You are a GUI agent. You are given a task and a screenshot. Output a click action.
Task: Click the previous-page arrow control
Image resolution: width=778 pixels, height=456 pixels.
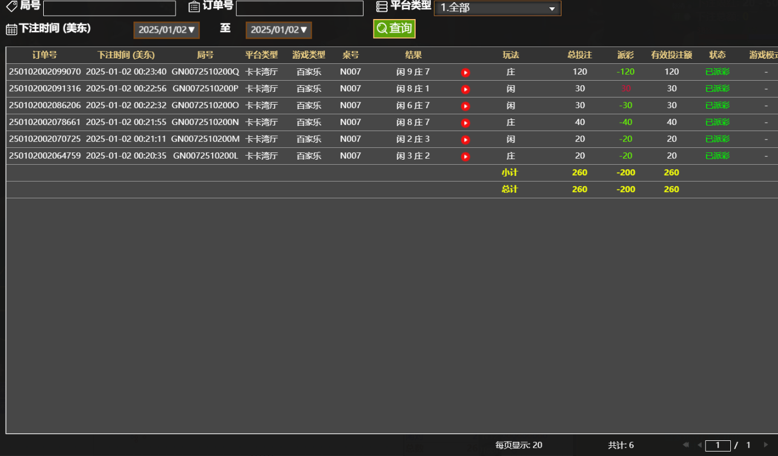tap(699, 444)
